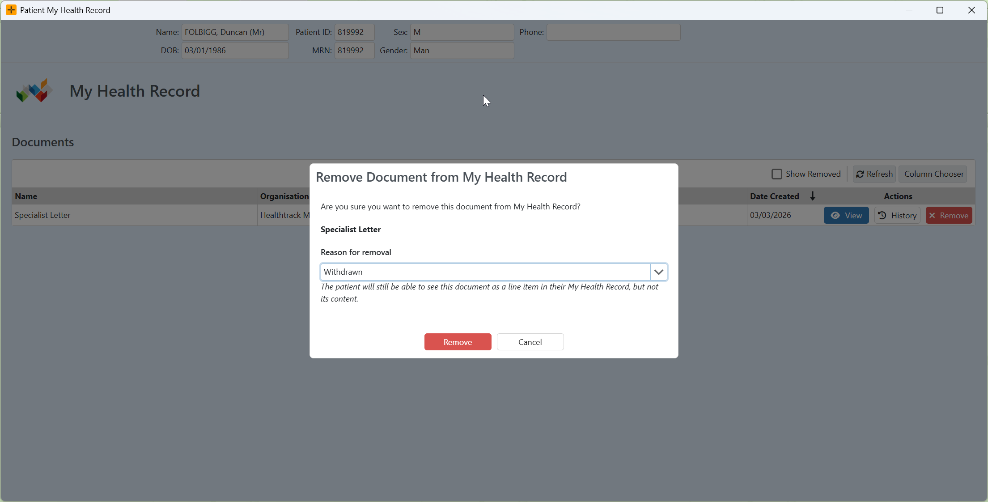Click the Organisation column header

click(284, 196)
